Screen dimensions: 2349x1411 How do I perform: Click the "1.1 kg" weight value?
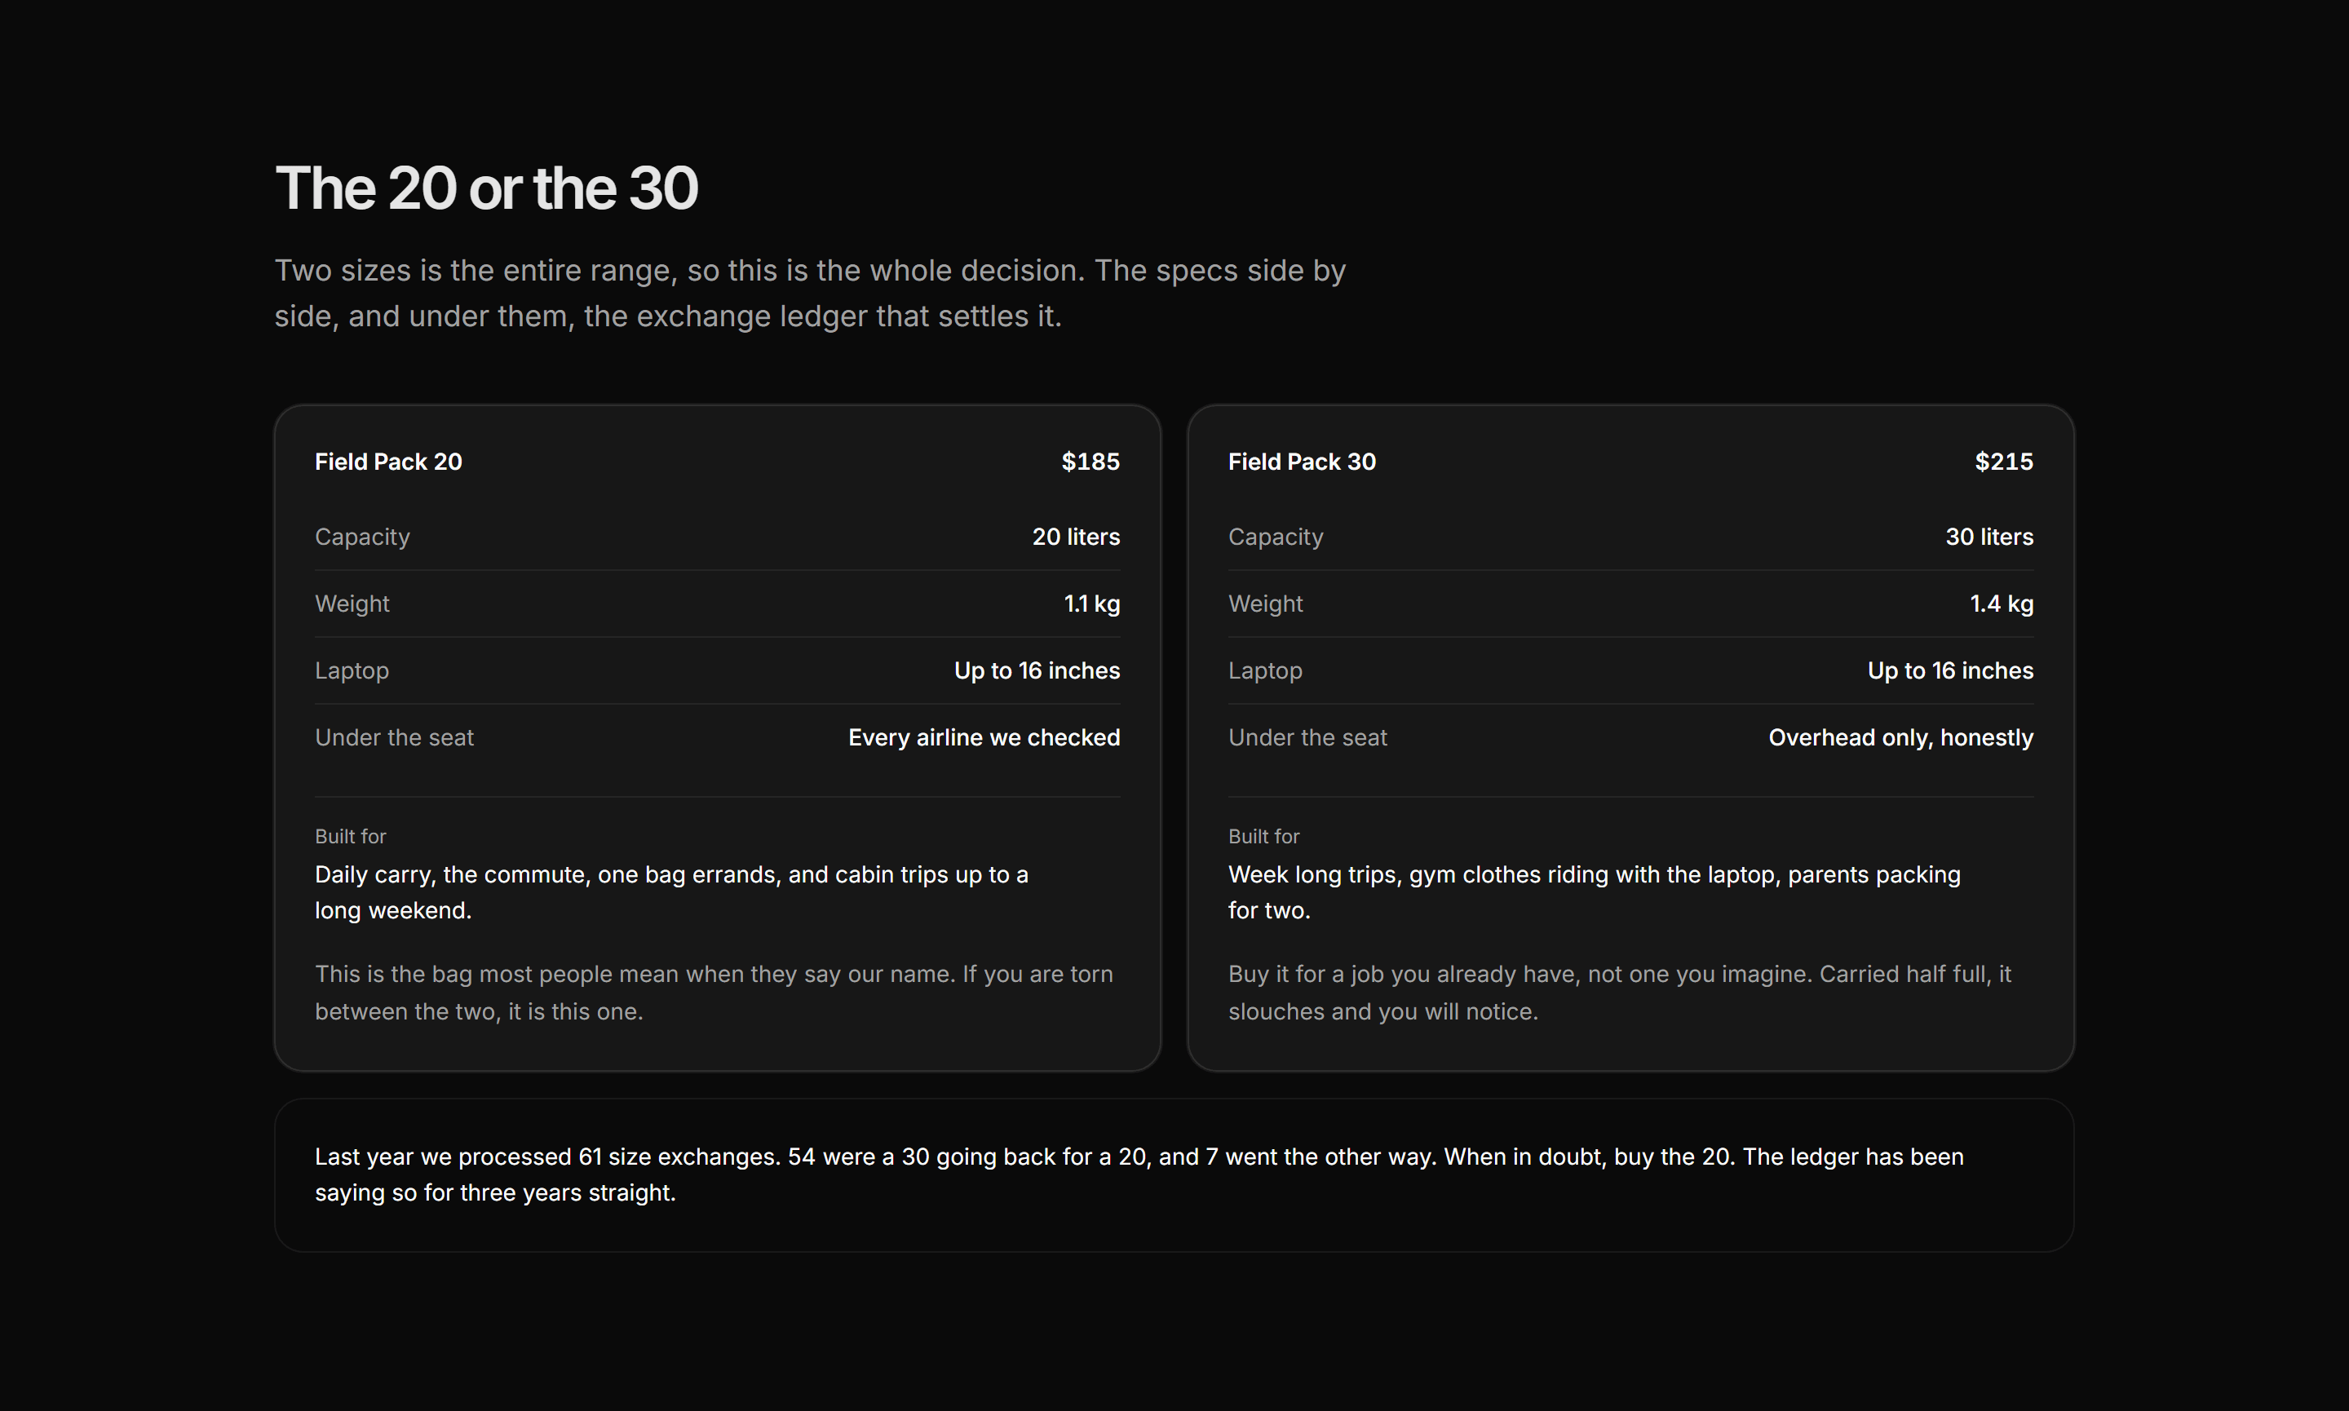click(x=1091, y=603)
